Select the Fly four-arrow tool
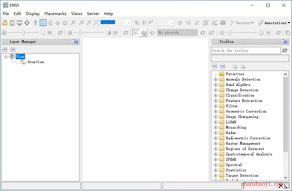The image size is (292, 191). click(x=58, y=23)
